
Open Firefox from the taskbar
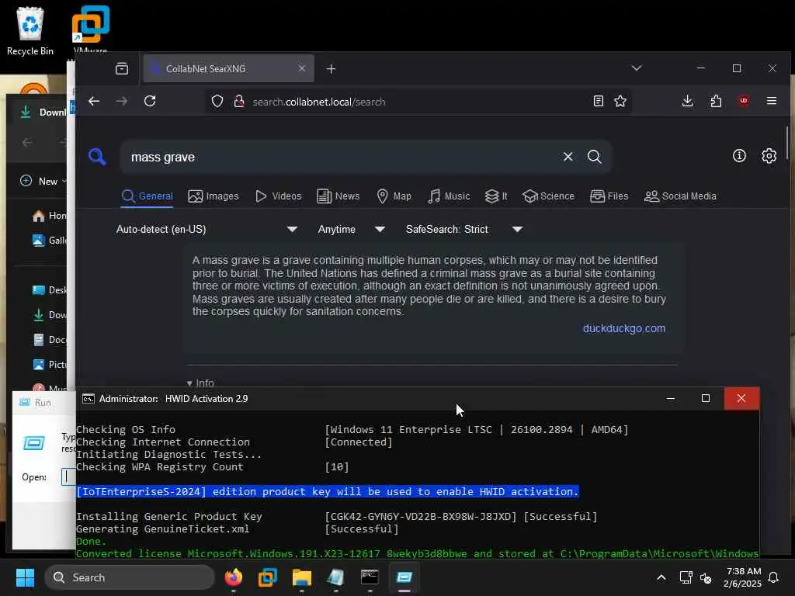tap(233, 577)
